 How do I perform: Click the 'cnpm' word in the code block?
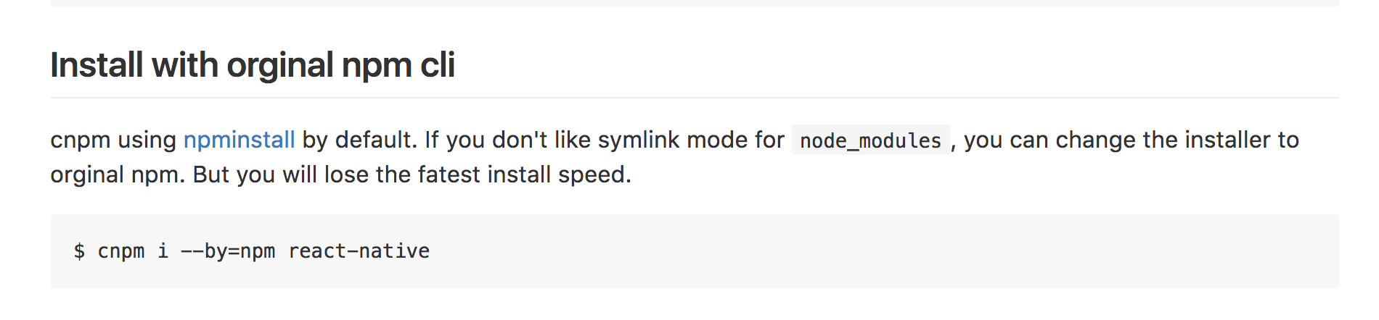coord(121,252)
